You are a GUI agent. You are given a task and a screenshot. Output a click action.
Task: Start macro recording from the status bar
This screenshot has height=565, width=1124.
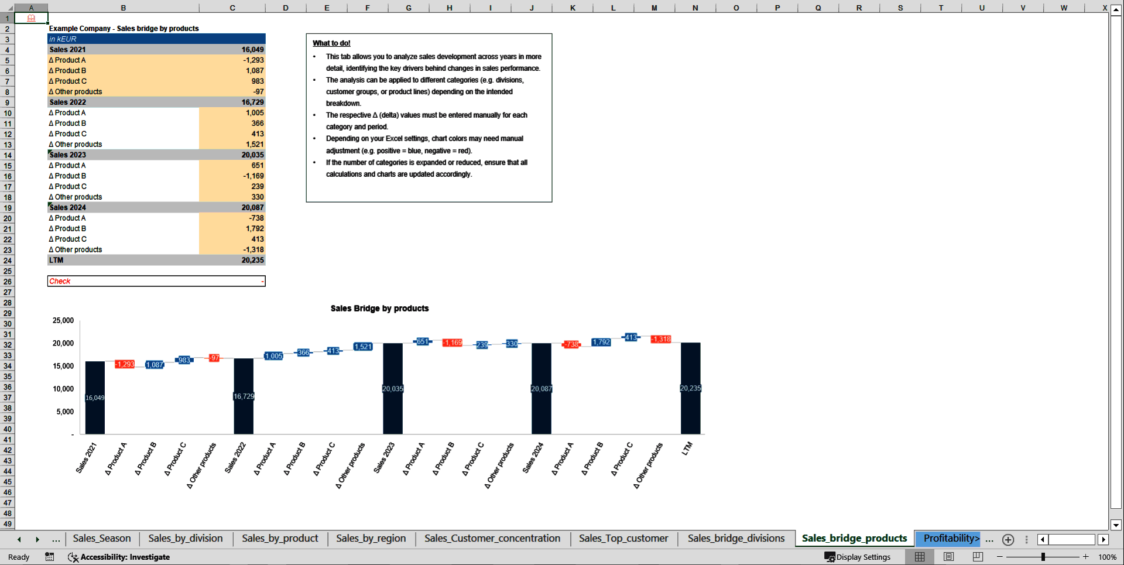pos(50,557)
